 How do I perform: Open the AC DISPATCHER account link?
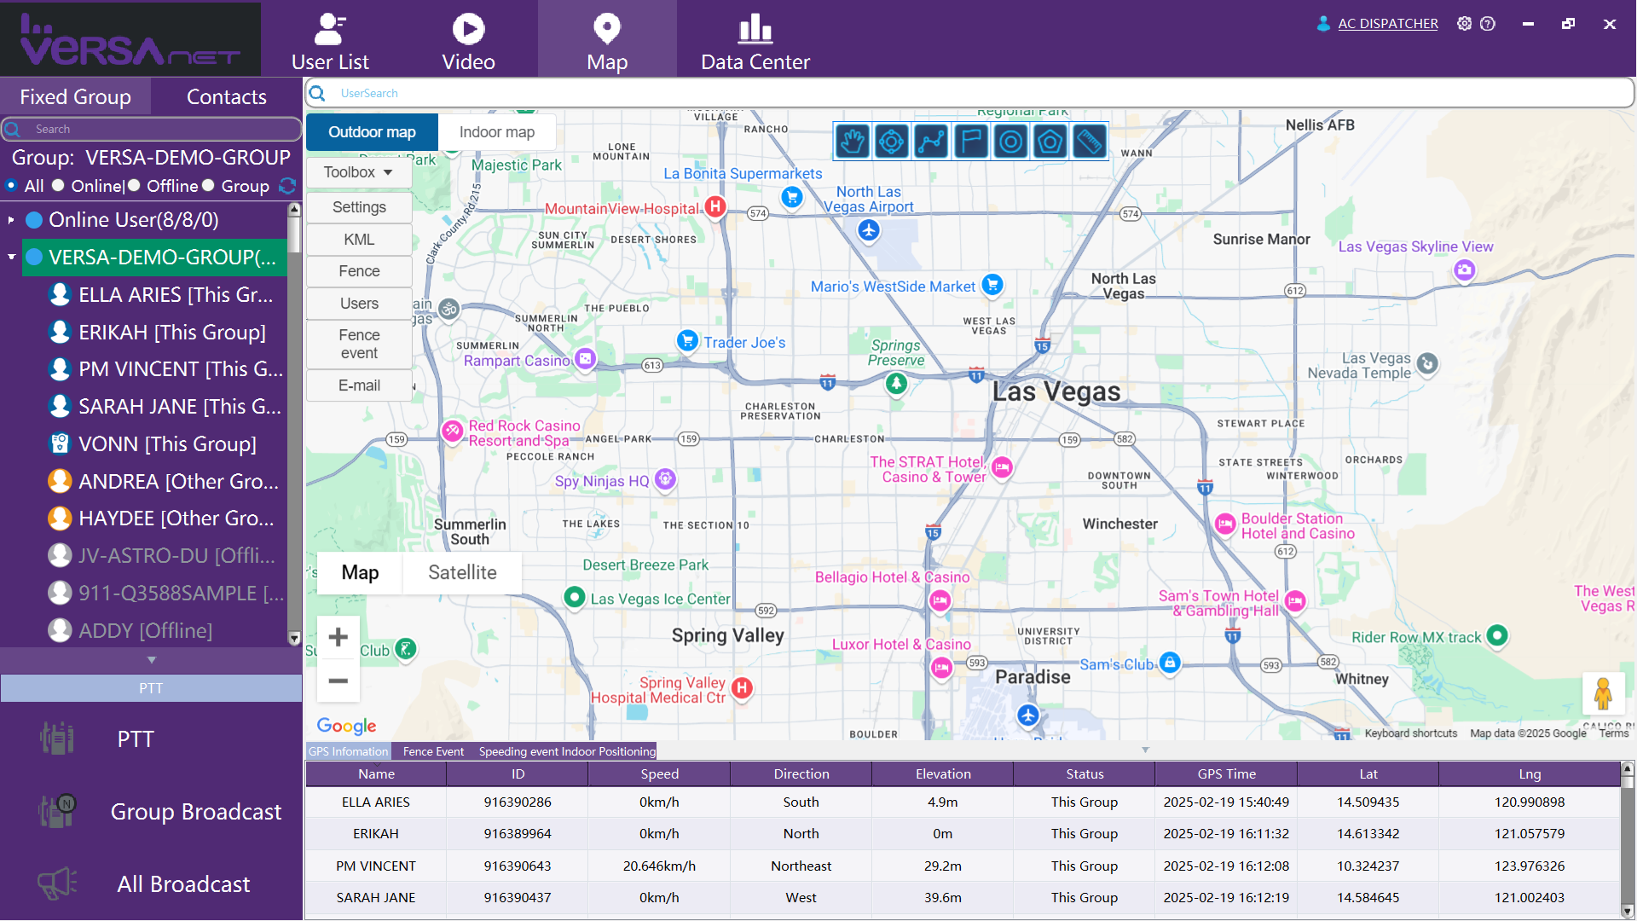1387,24
